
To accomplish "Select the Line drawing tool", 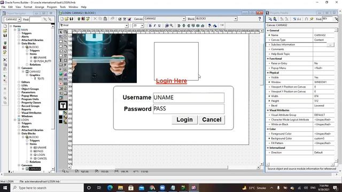I will tap(65, 42).
